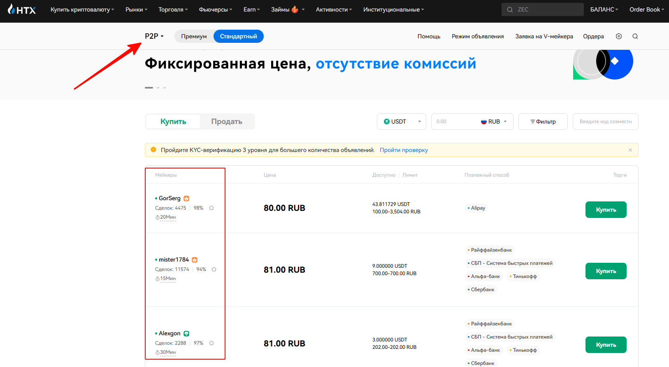Open P2P settings hexagon icon
Viewport: 669px width, 367px height.
618,36
